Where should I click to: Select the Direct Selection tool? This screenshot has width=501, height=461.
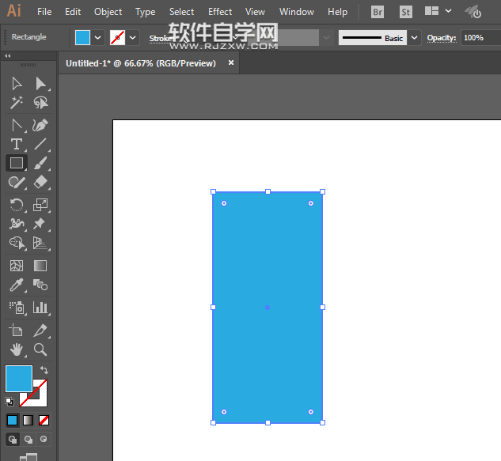coord(40,84)
